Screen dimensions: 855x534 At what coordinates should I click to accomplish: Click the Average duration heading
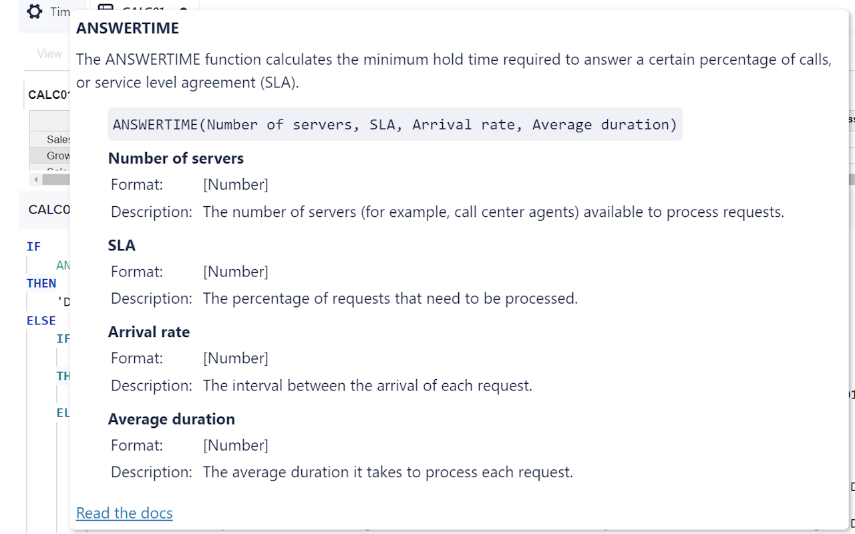click(x=171, y=419)
